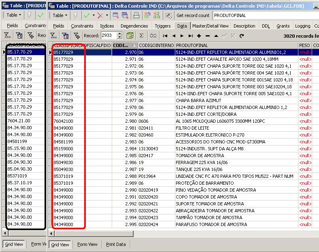Click the print icon in the toolbar
This screenshot has width=319, height=252.
(136, 15)
